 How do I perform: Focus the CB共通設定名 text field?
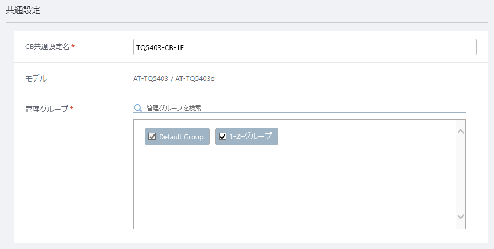click(305, 47)
